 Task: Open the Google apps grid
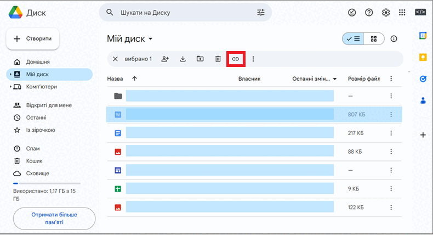[x=402, y=13]
